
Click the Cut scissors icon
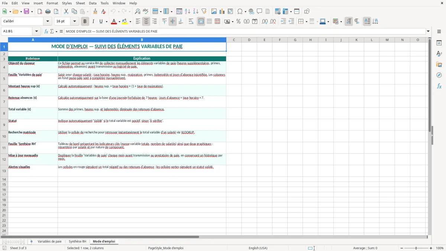pyautogui.click(x=66, y=12)
